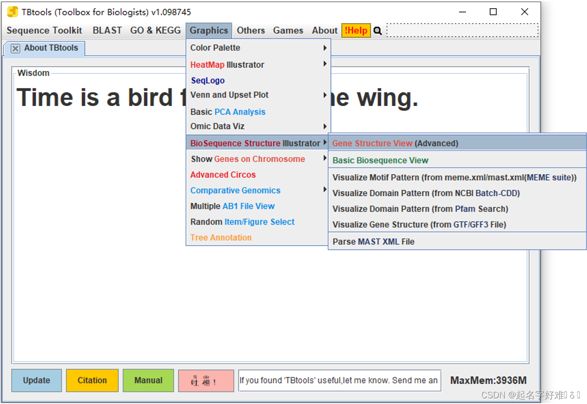587x404 pixels.
Task: Choose Visualize Gene Structure from GTF/GFF3
Action: pyautogui.click(x=457, y=225)
